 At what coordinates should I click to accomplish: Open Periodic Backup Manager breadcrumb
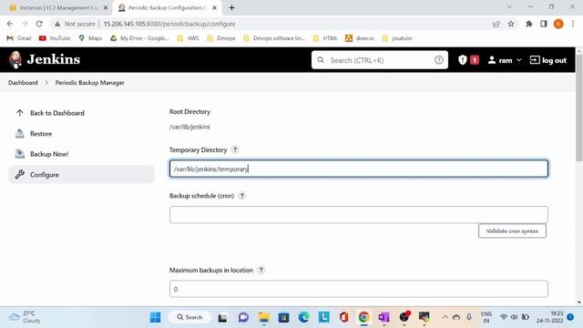(89, 83)
